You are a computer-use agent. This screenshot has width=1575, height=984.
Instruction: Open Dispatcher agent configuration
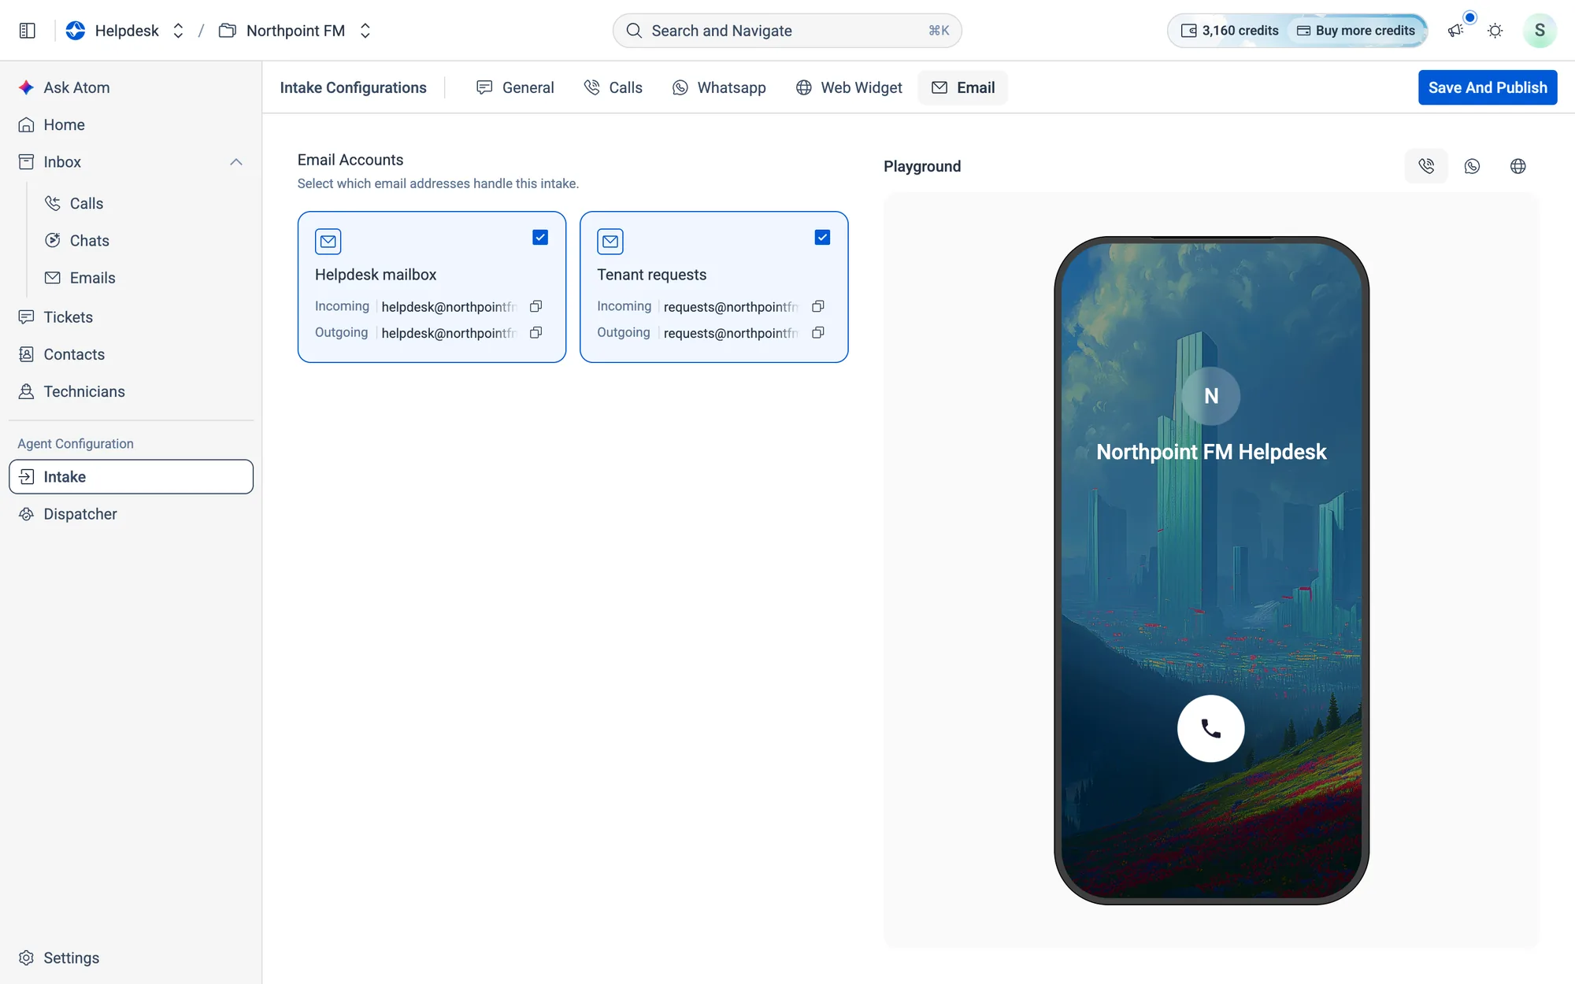click(x=131, y=514)
